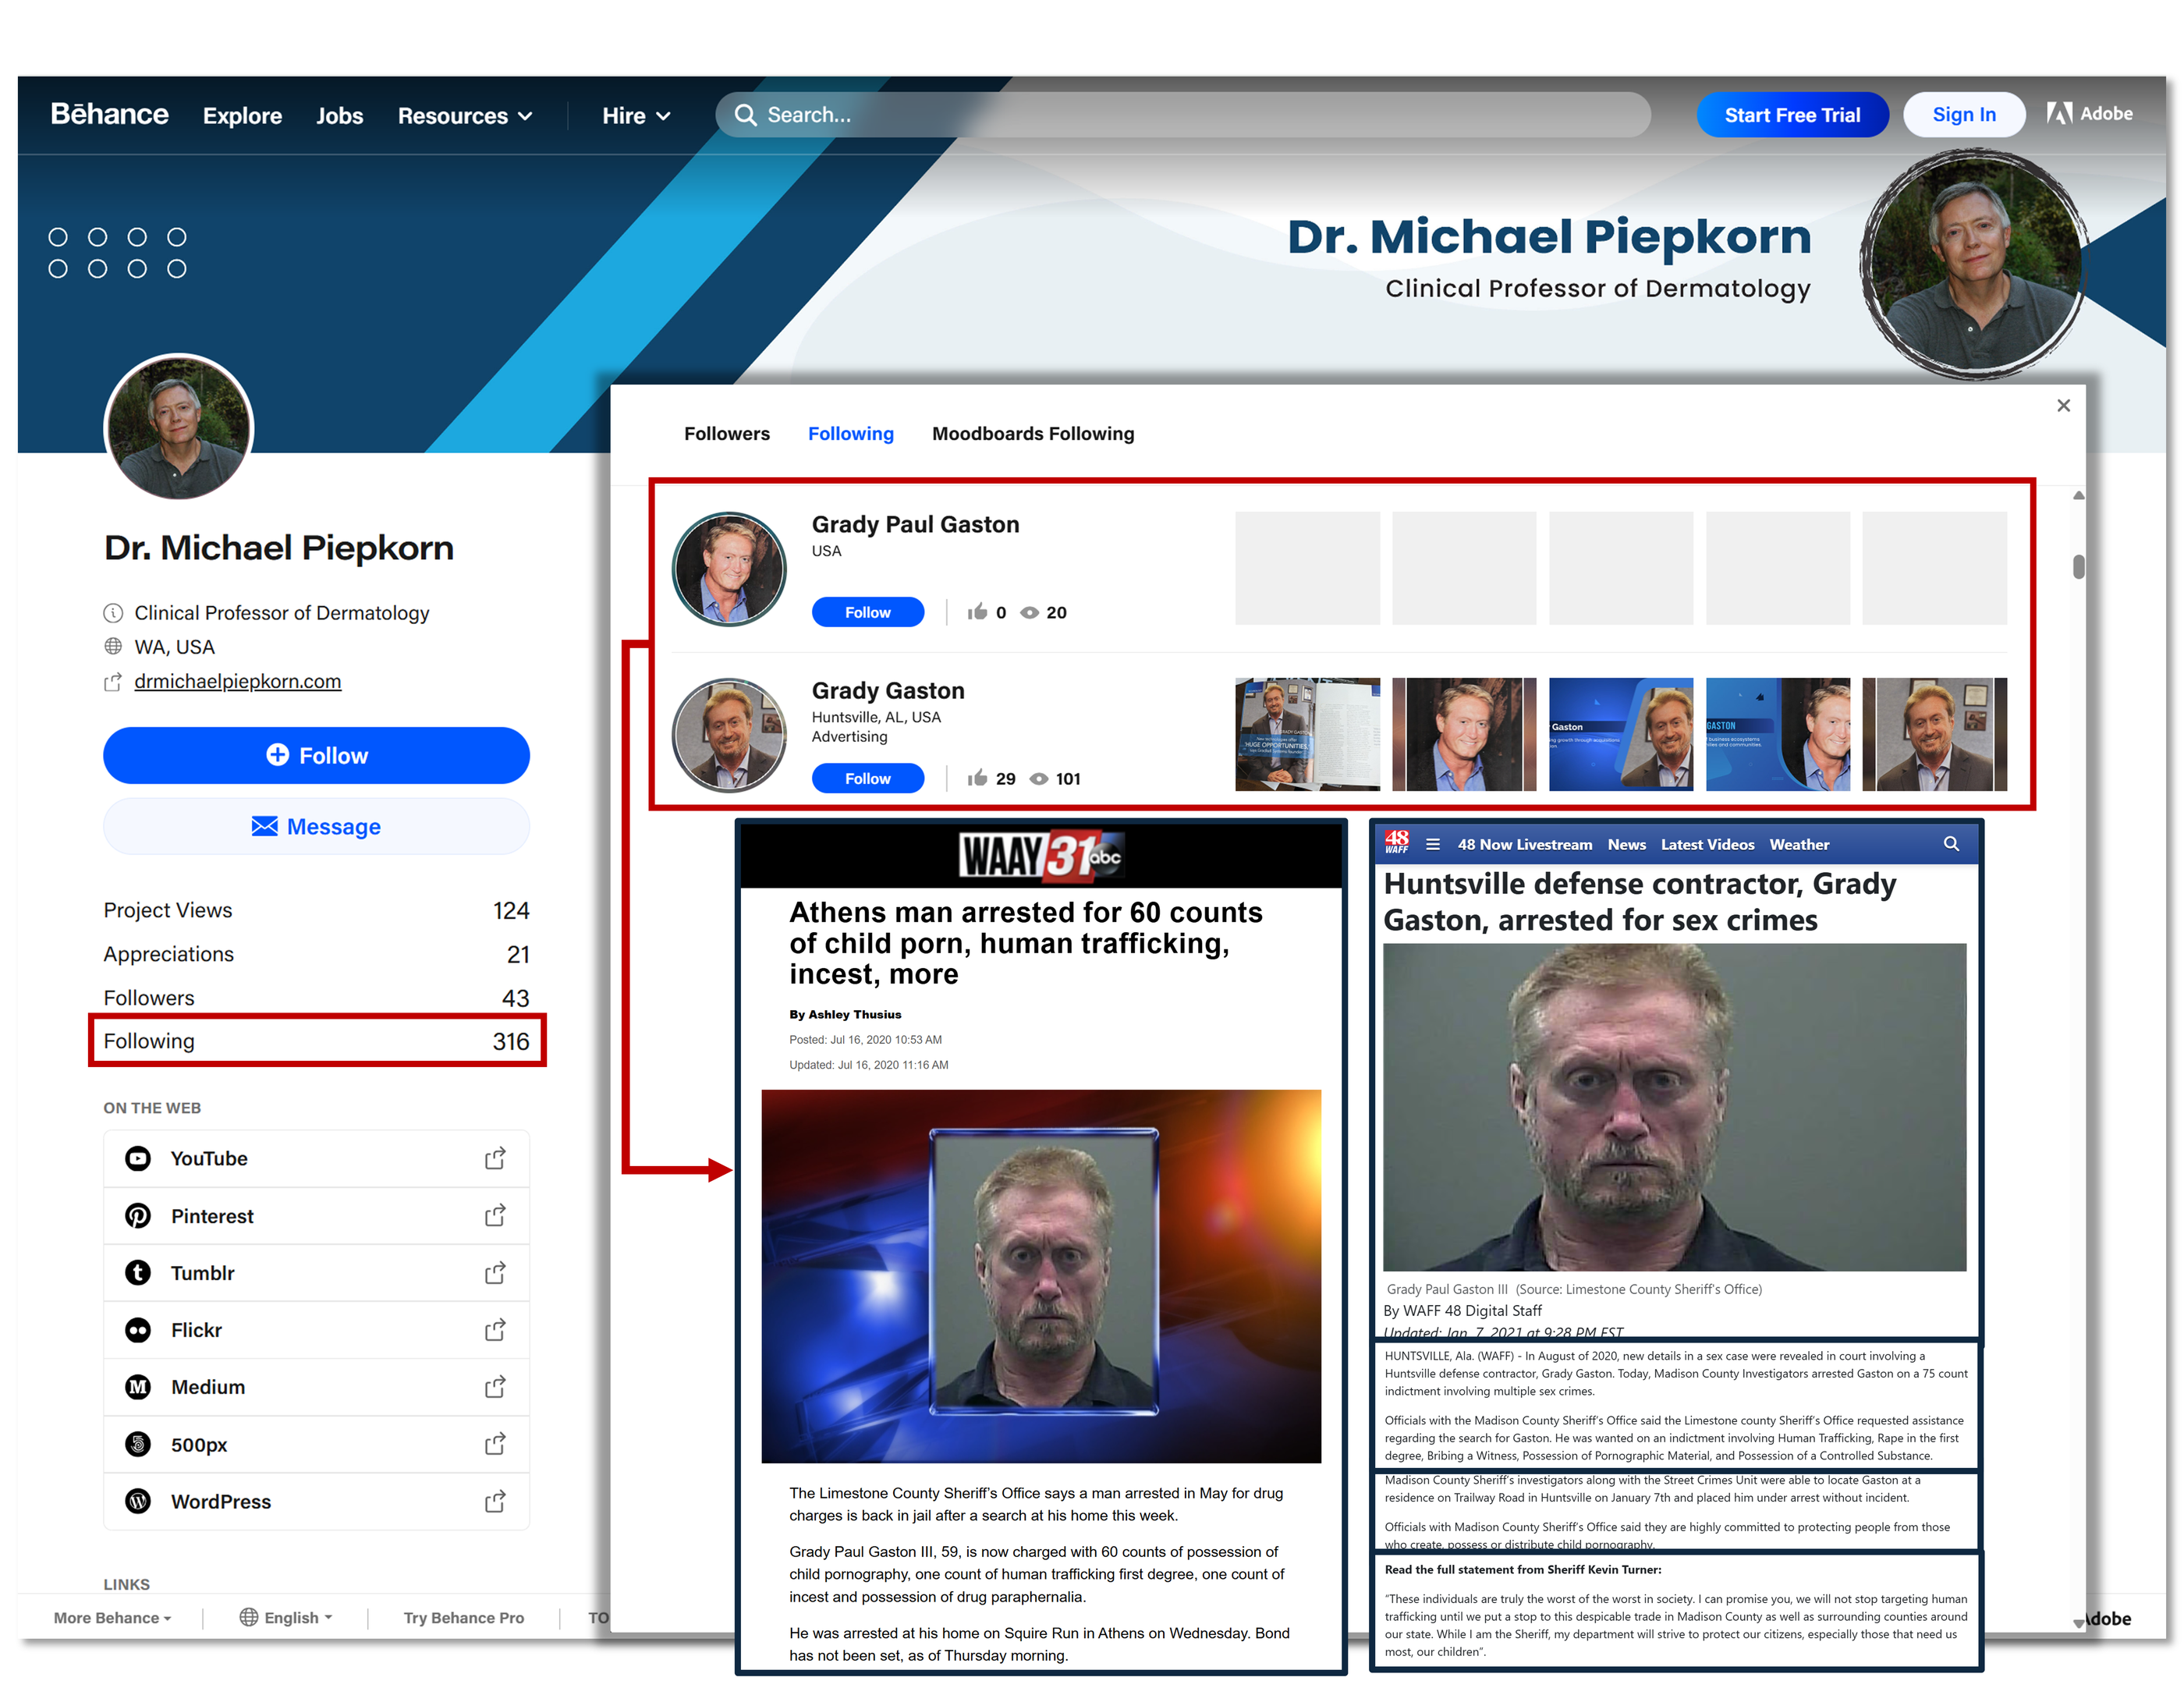Image resolution: width=2184 pixels, height=1688 pixels.
Task: Click the Adobe logo in header
Action: click(2089, 114)
